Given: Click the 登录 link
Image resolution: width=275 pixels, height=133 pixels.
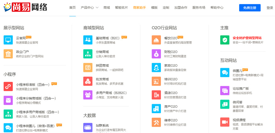Looking at the screenshot, I should [270, 8].
